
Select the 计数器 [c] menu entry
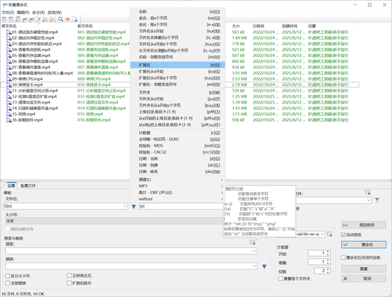coord(178,133)
